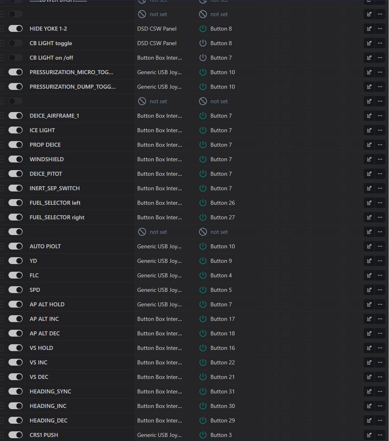Enable the CB LIGHT toggle row switch

point(15,43)
